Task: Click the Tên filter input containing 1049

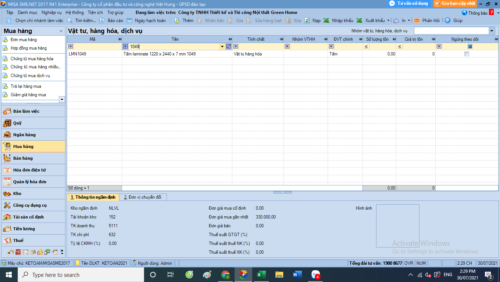Action: click(174, 46)
